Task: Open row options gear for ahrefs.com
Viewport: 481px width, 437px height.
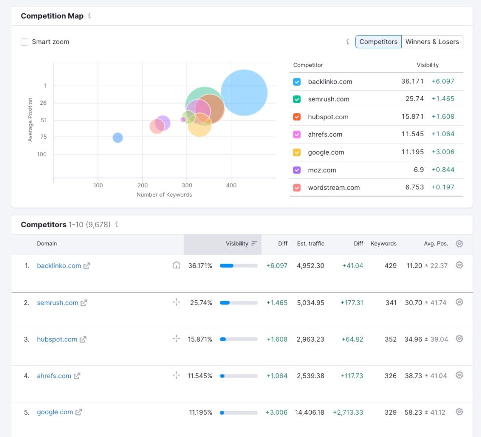Action: 459,375
